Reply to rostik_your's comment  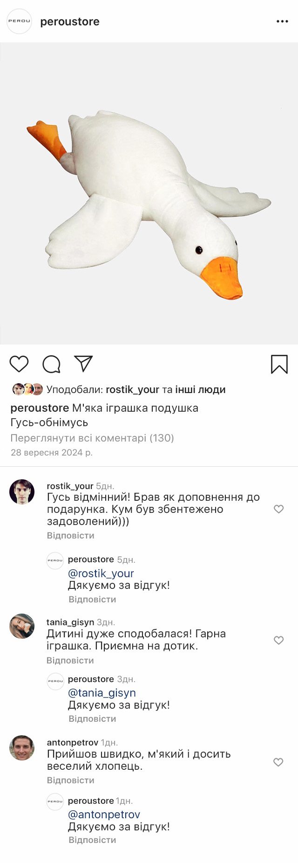coord(70,535)
